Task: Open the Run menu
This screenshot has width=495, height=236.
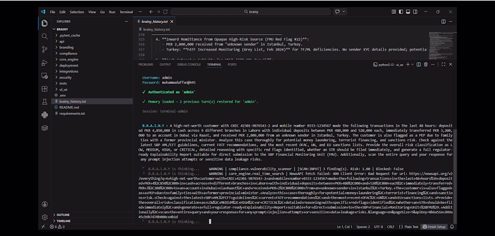Action: pos(112,12)
